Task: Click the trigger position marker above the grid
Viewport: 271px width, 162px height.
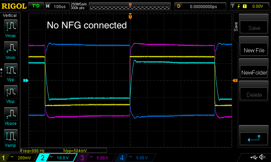Action: (x=130, y=16)
